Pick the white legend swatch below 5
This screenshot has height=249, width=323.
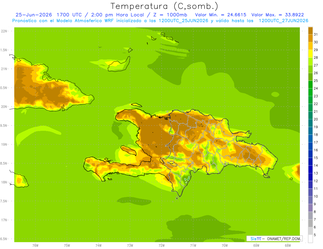(x=310, y=239)
